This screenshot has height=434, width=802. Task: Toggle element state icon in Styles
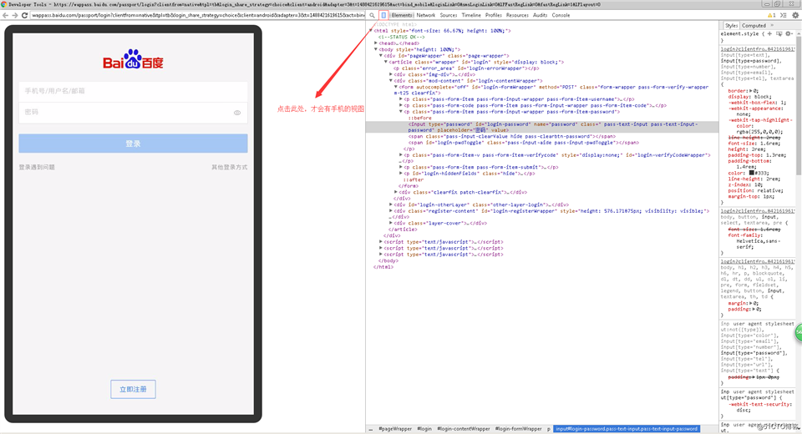coord(779,33)
